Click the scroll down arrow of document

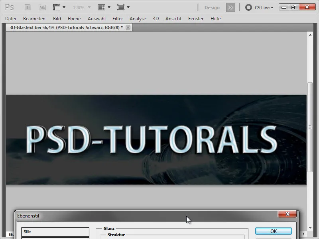pos(310,228)
